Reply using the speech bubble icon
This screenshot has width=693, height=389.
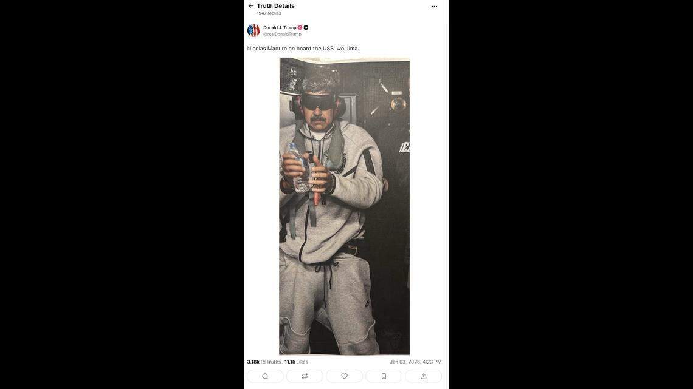(265, 376)
